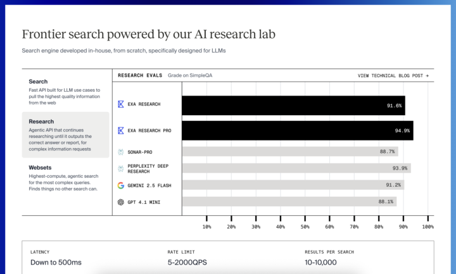The width and height of the screenshot is (456, 274).
Task: Click the 10-10,000 results per search value
Action: pyautogui.click(x=320, y=263)
